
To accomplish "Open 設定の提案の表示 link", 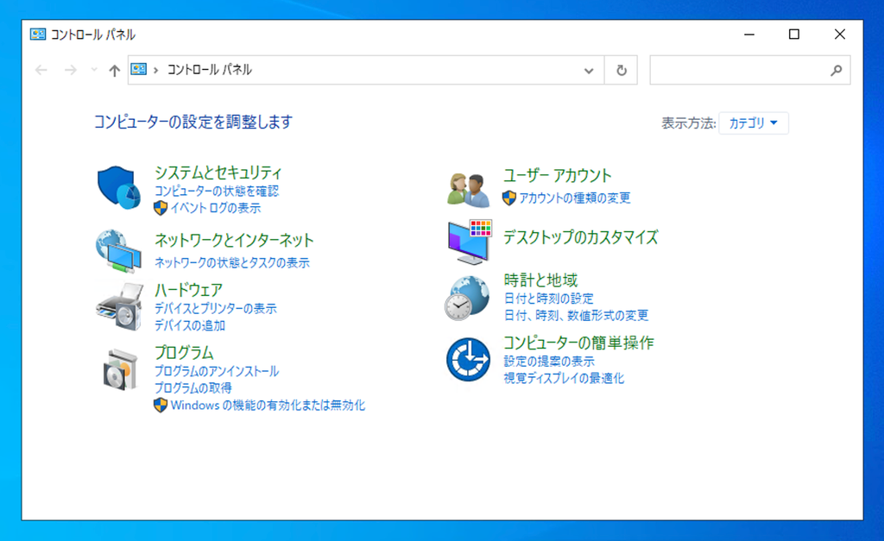I will 549,362.
